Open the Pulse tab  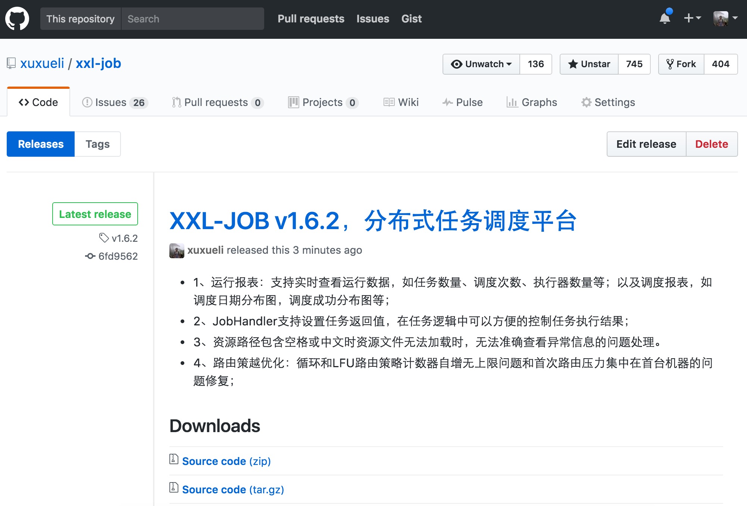[463, 102]
